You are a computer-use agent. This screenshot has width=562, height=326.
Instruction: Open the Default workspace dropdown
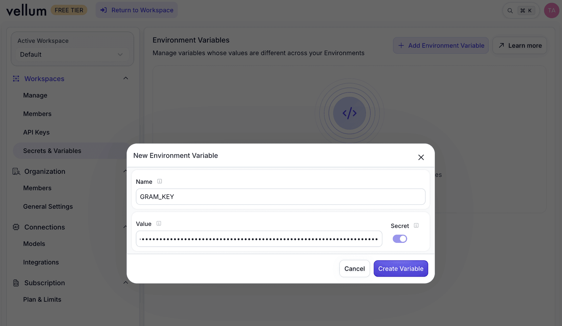pos(72,54)
